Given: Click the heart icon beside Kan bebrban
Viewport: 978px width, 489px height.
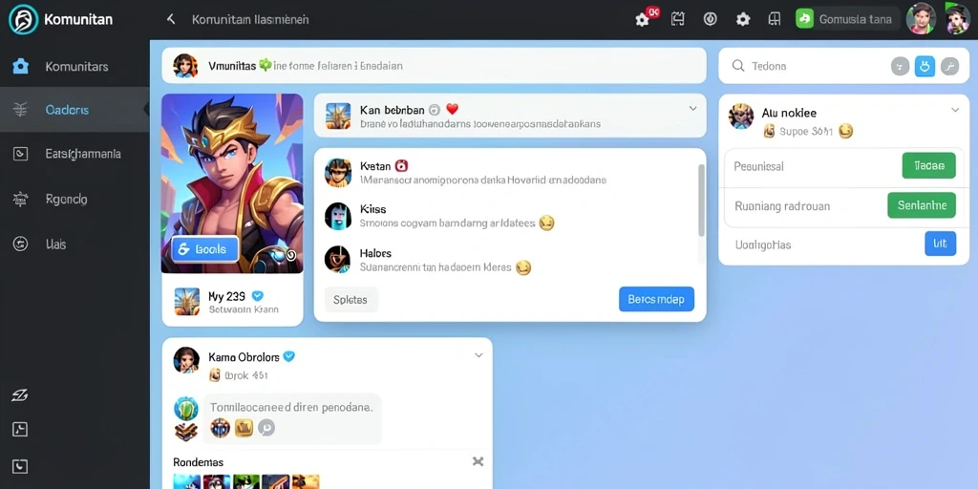Looking at the screenshot, I should [x=452, y=109].
